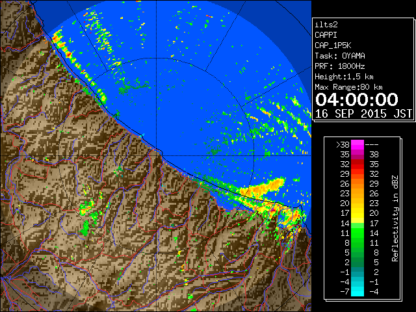The image size is (416, 312).
Task: Click the 'Max Range:80 km' line
Action: pyautogui.click(x=348, y=87)
